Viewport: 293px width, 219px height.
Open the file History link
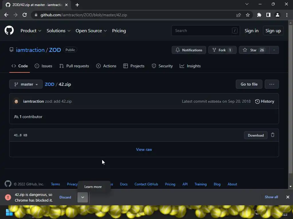coord(265,101)
